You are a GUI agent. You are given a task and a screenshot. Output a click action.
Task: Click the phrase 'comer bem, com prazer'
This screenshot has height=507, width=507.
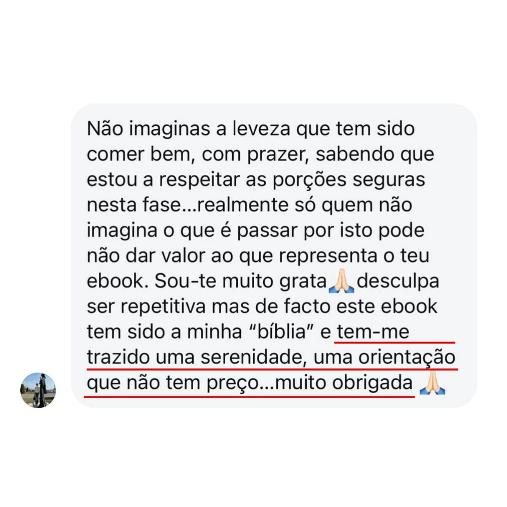(196, 155)
